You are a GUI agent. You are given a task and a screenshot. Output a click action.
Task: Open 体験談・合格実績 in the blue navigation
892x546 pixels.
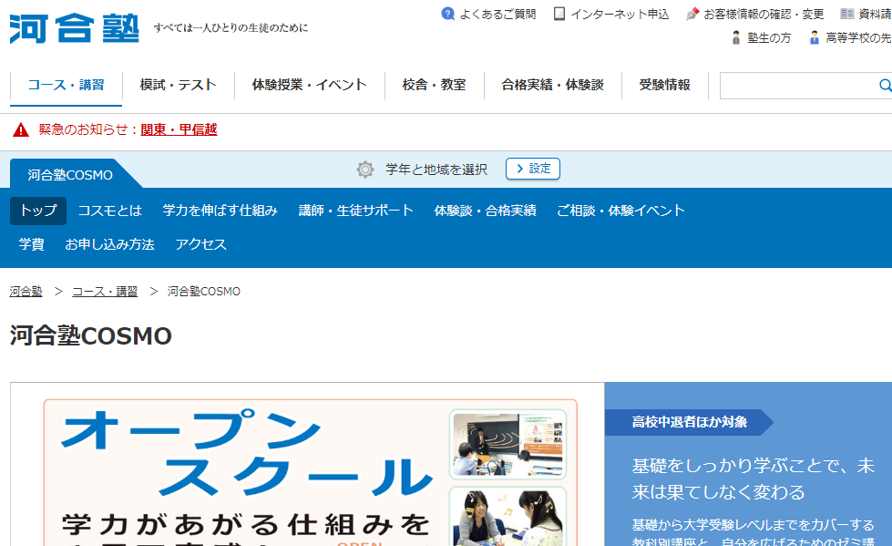pos(486,211)
